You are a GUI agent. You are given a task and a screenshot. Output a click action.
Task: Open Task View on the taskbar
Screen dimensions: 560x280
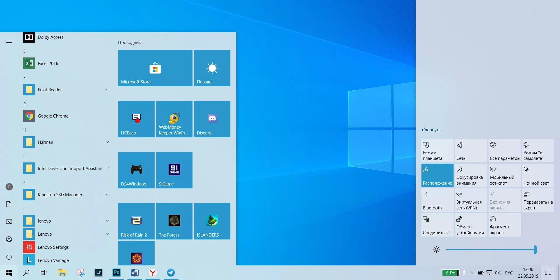coord(44,272)
